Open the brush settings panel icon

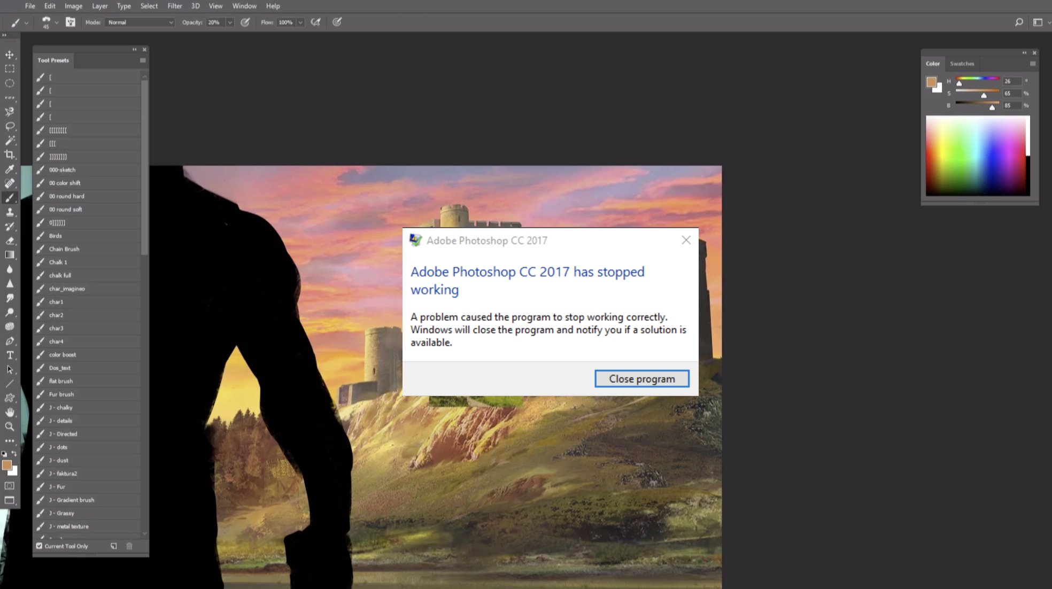tap(70, 22)
